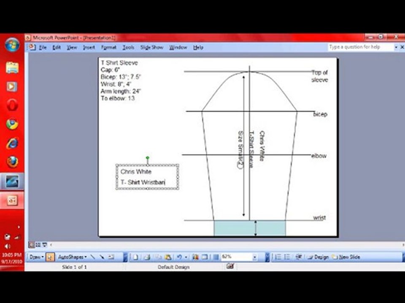Click the 'bicep' label on slide
Viewport: 405px width, 303px height.
[320, 114]
